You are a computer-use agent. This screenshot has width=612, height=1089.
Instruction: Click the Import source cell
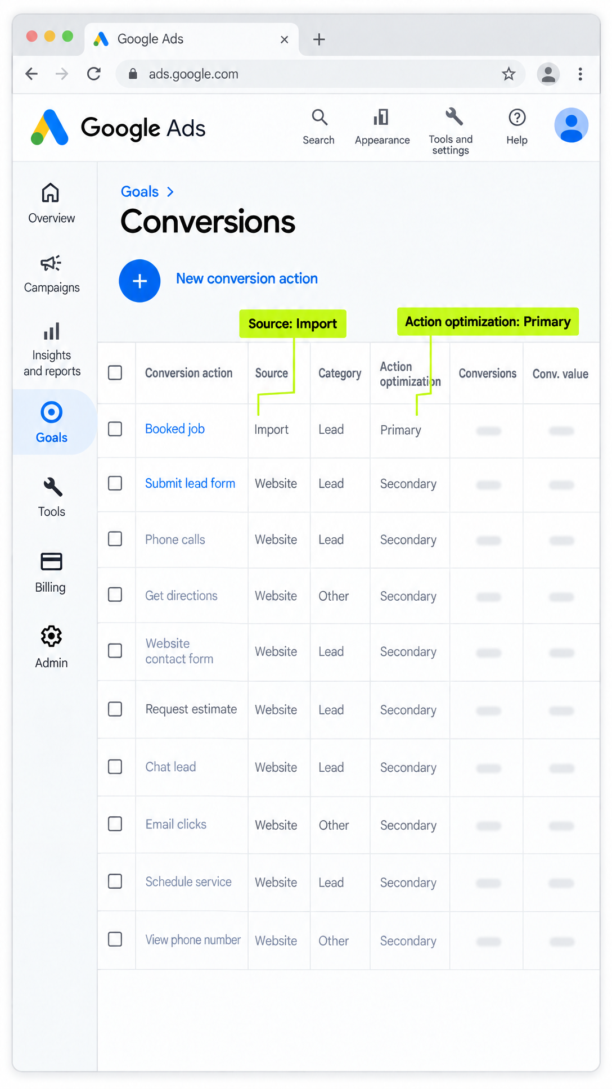[x=271, y=430]
